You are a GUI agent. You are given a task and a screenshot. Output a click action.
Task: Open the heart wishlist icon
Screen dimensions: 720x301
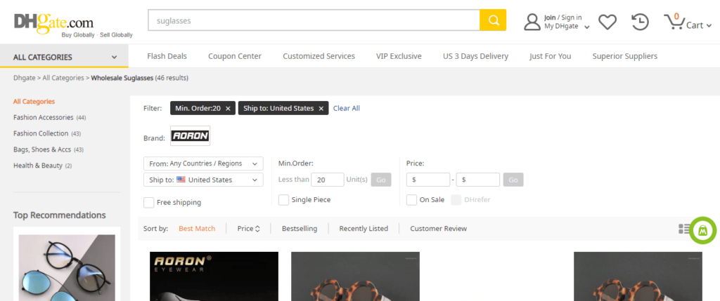pyautogui.click(x=607, y=22)
